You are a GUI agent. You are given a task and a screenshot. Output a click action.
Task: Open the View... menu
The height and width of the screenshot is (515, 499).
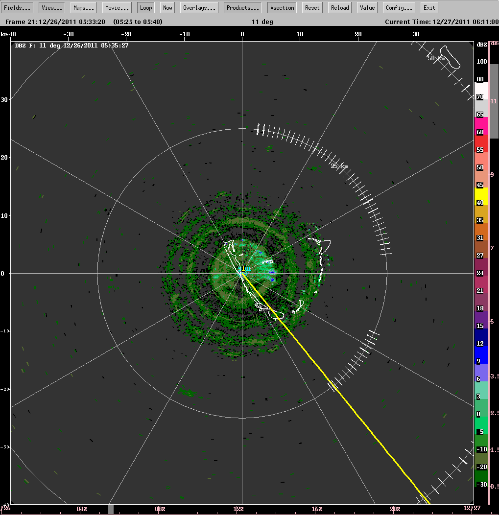coord(51,7)
